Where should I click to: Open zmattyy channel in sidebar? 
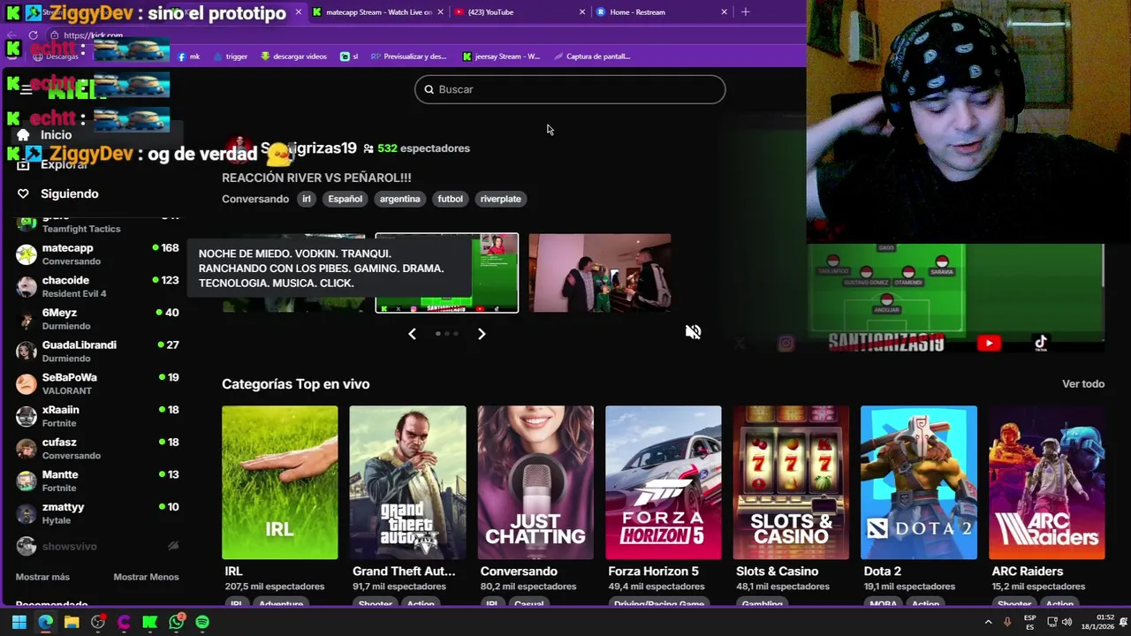click(97, 513)
